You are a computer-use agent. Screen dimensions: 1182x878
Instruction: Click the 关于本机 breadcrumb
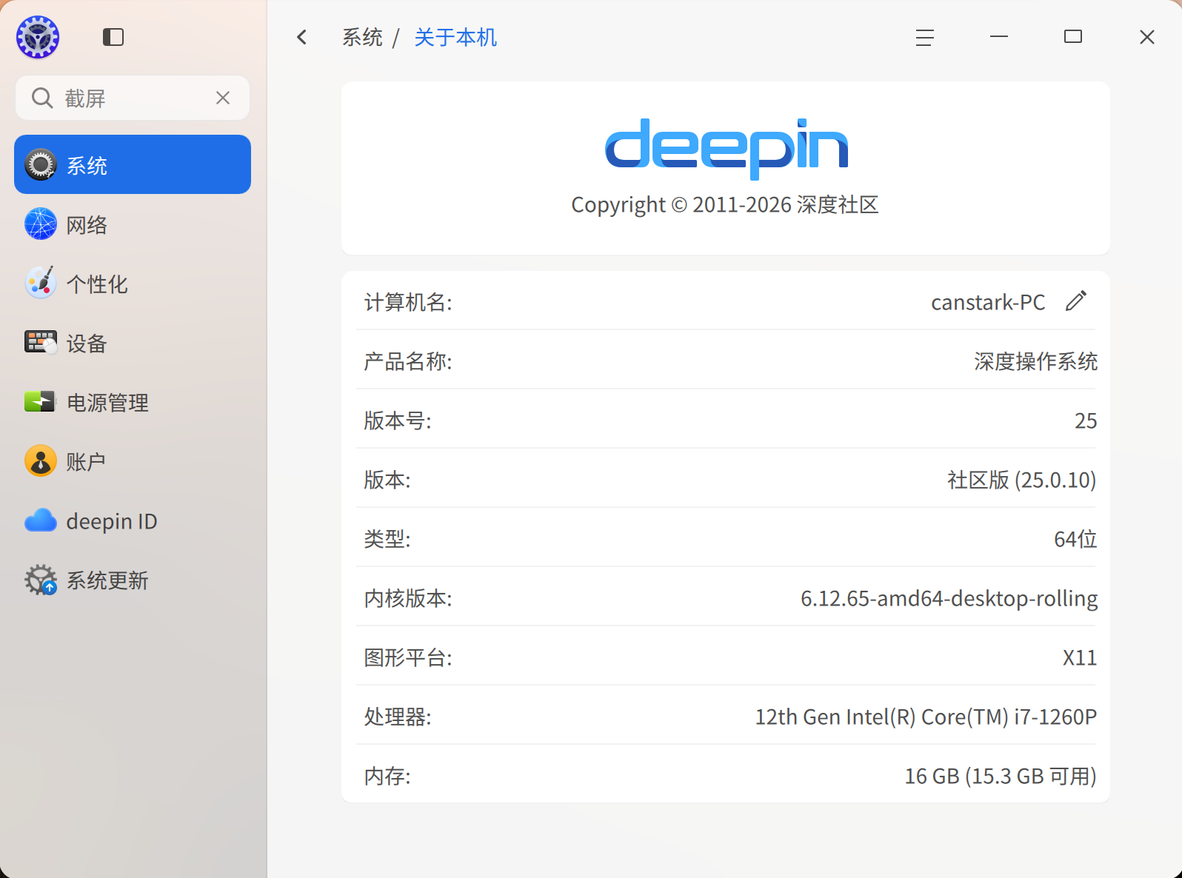[455, 37]
